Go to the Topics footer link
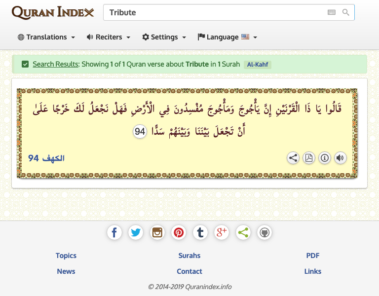This screenshot has width=379, height=296. point(66,256)
